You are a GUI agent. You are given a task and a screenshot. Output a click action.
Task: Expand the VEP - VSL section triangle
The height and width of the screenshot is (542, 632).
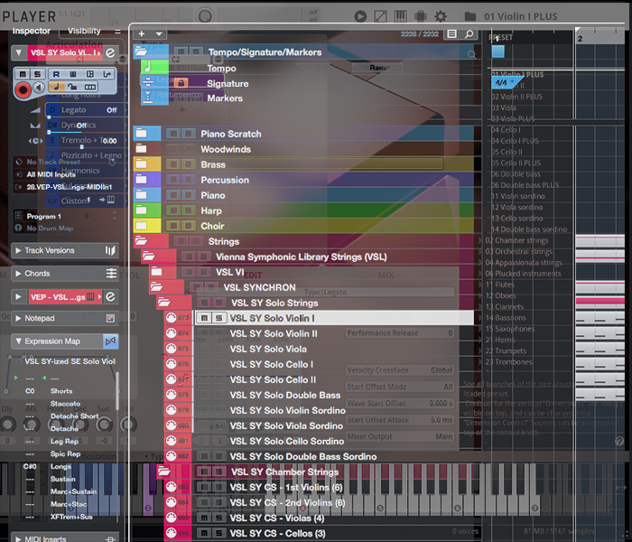point(18,297)
